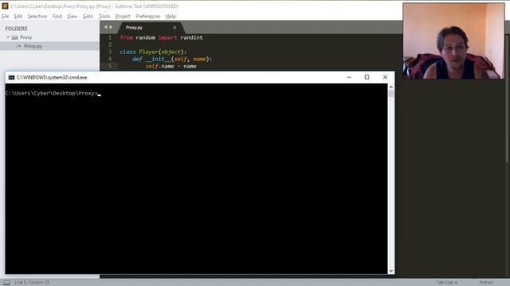Viewport: 510px width, 286px height.
Task: Open the Edit menu
Action: click(18, 16)
